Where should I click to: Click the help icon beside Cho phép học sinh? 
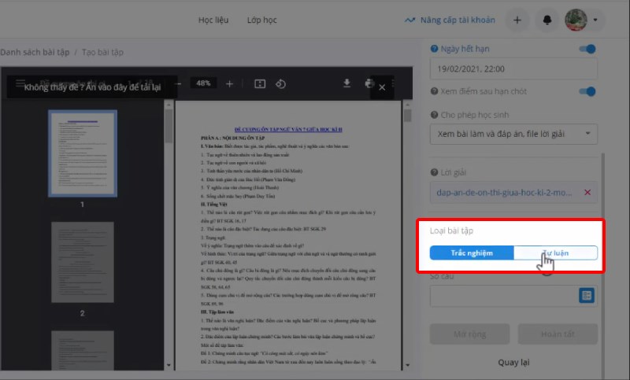[x=434, y=115]
